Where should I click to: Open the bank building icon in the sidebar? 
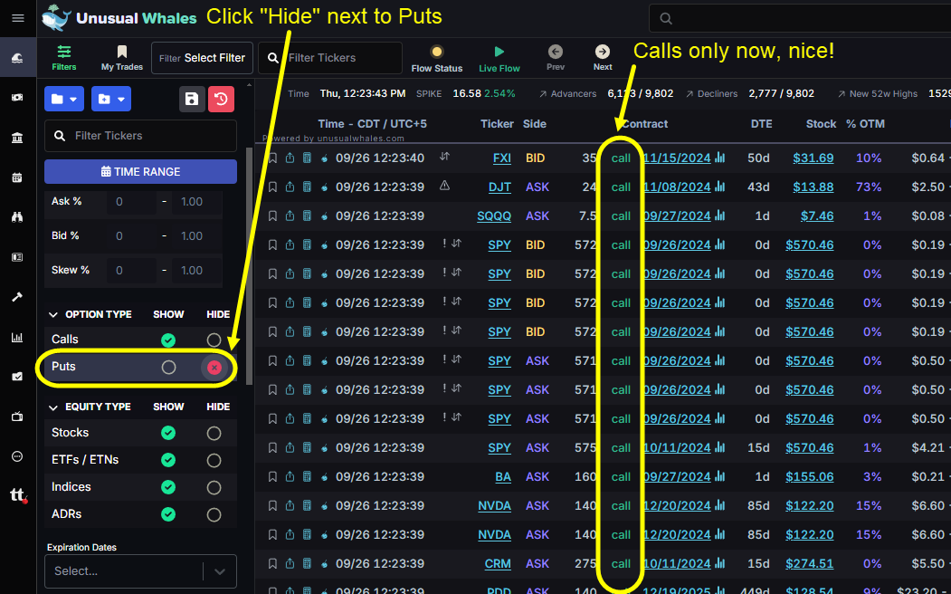[17, 139]
